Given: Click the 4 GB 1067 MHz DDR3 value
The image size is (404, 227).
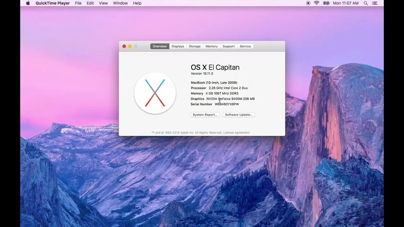Looking at the screenshot, I should point(222,94).
